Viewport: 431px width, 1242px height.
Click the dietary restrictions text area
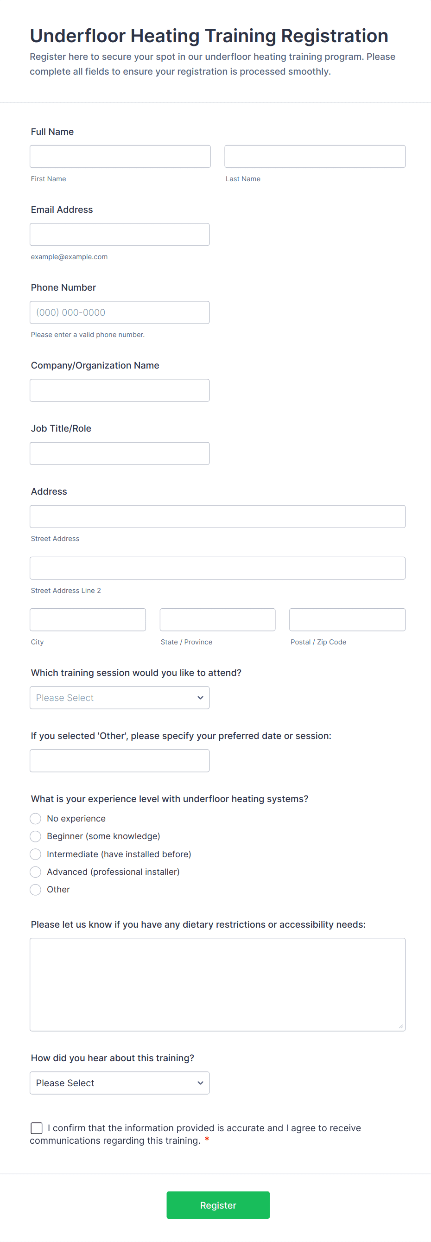pos(217,984)
